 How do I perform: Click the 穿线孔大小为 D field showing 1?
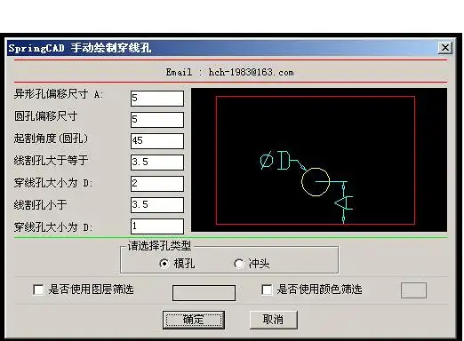[x=157, y=226]
